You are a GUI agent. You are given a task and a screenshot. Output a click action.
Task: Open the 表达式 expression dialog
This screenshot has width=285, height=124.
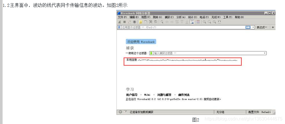[x=262, y=27]
